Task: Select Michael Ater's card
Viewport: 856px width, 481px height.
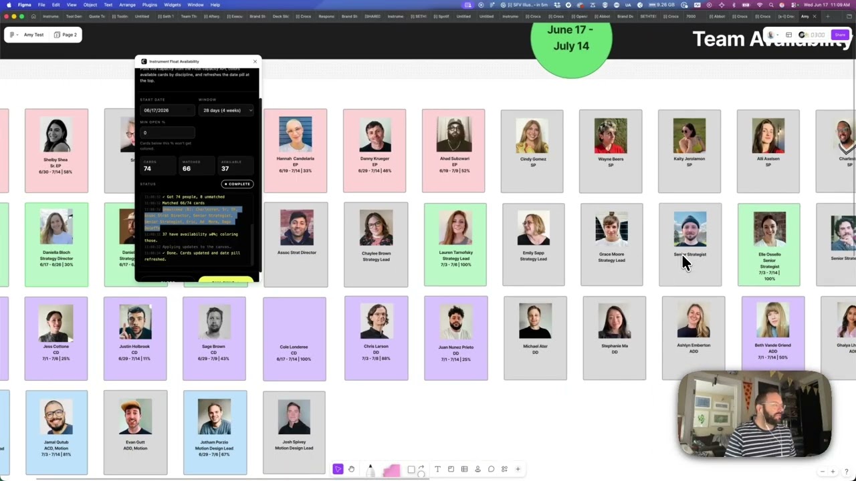Action: coord(535,339)
